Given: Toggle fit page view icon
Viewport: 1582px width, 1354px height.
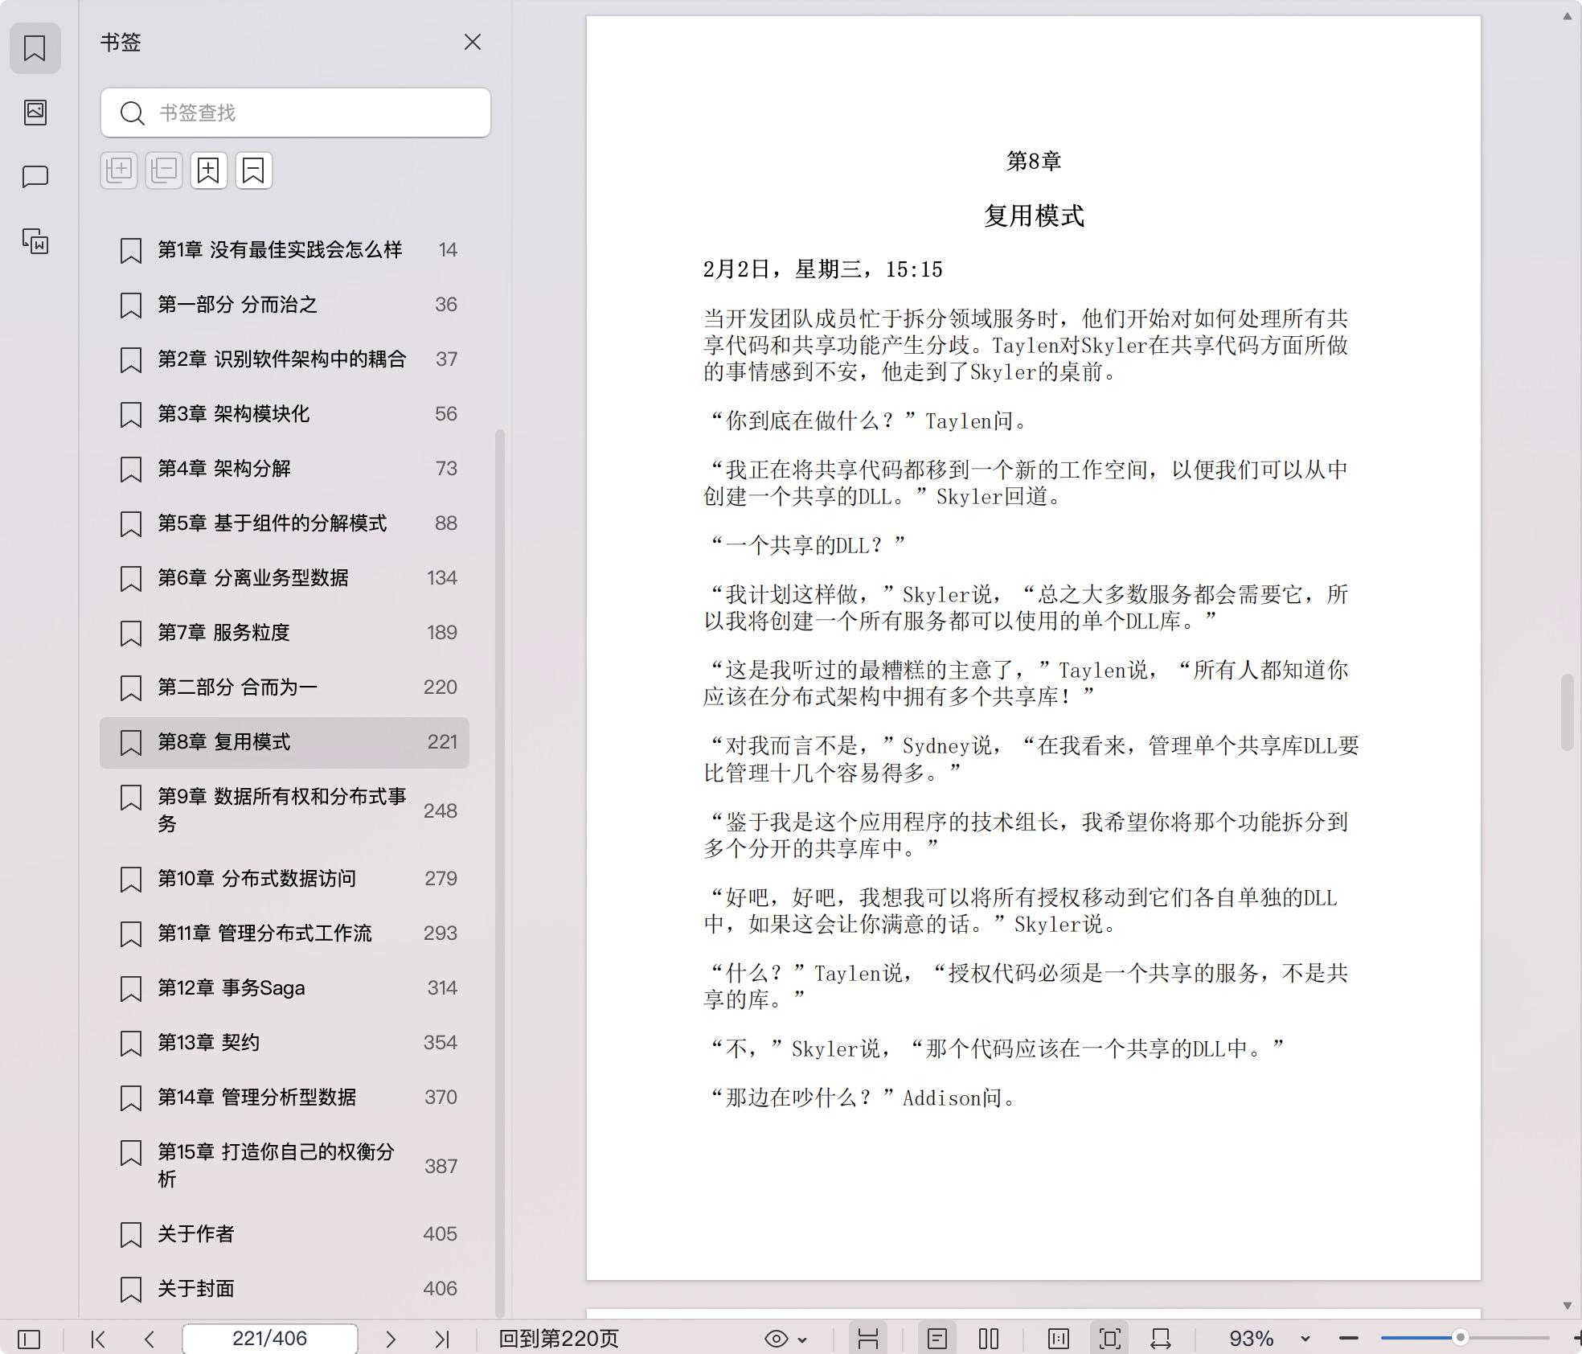Looking at the screenshot, I should click(x=1110, y=1339).
